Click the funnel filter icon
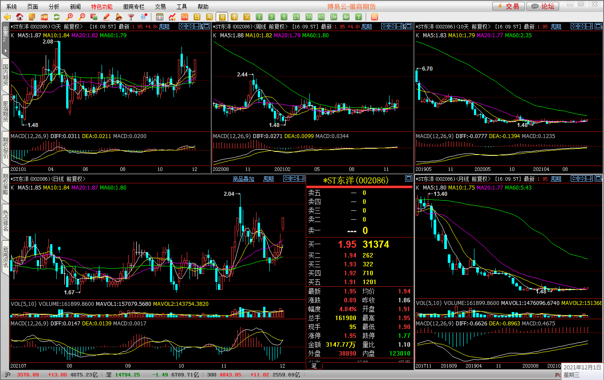Image resolution: width=604 pixels, height=380 pixels. tap(131, 17)
